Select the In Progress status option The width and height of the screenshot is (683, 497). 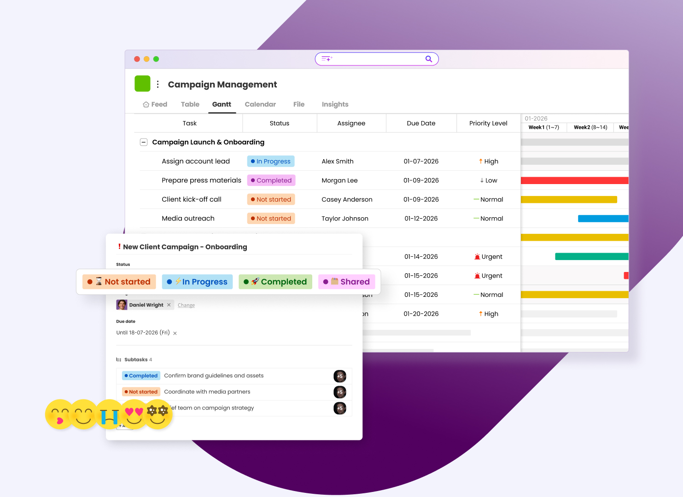click(x=197, y=282)
